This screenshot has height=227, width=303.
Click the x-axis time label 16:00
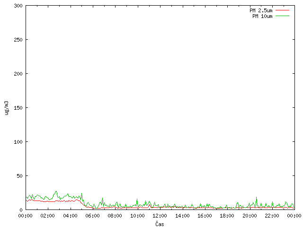pos(205,216)
